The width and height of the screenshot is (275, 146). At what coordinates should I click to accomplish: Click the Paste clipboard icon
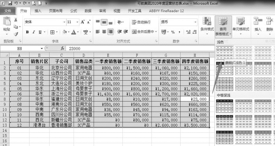pyautogui.click(x=7, y=21)
